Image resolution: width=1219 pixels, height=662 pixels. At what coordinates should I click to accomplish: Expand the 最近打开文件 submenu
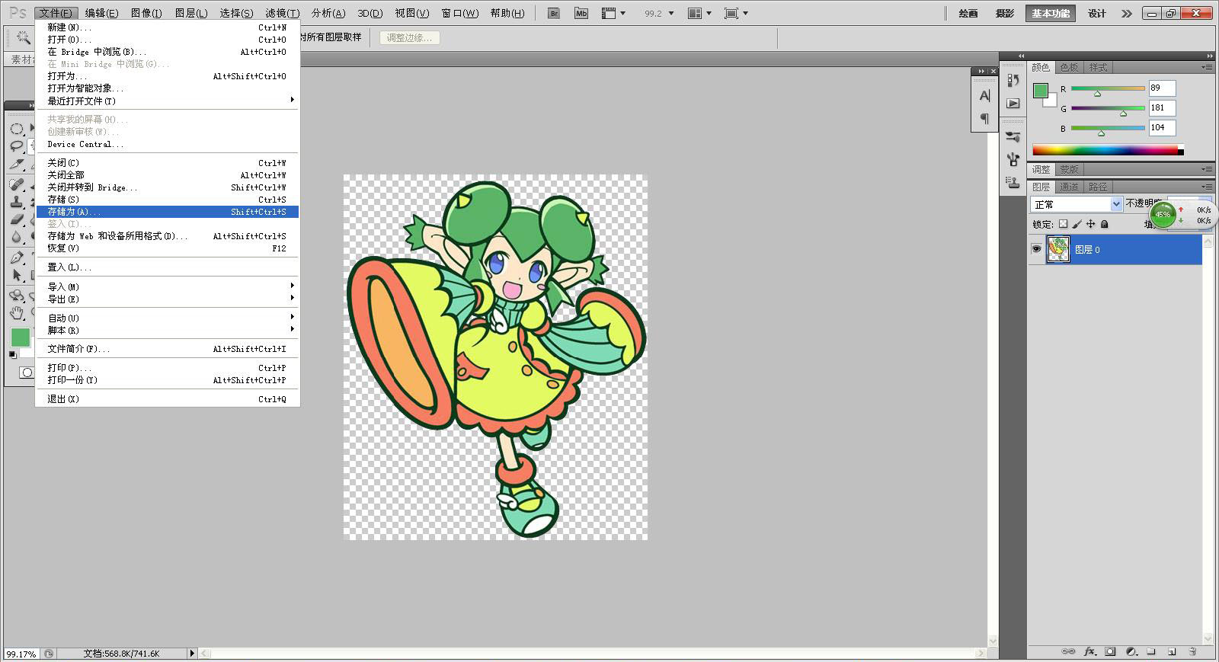coord(167,101)
